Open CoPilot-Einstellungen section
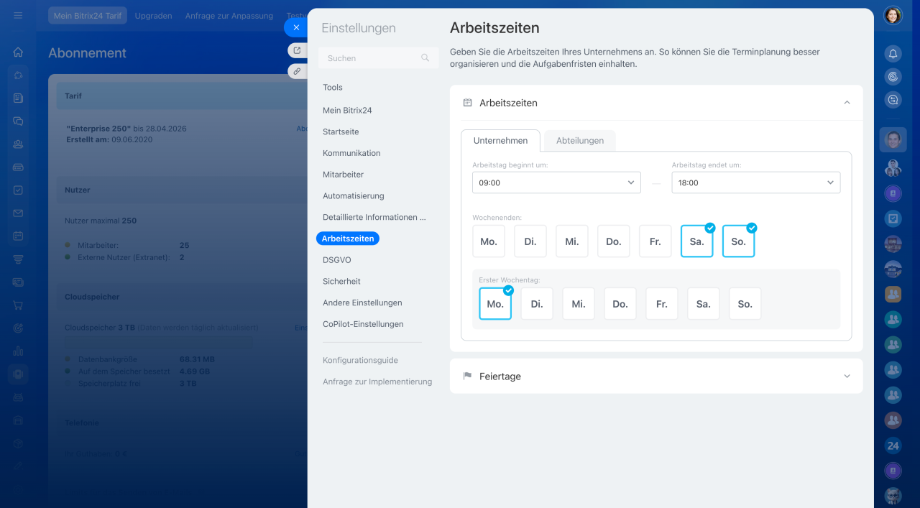The width and height of the screenshot is (920, 508). point(363,324)
